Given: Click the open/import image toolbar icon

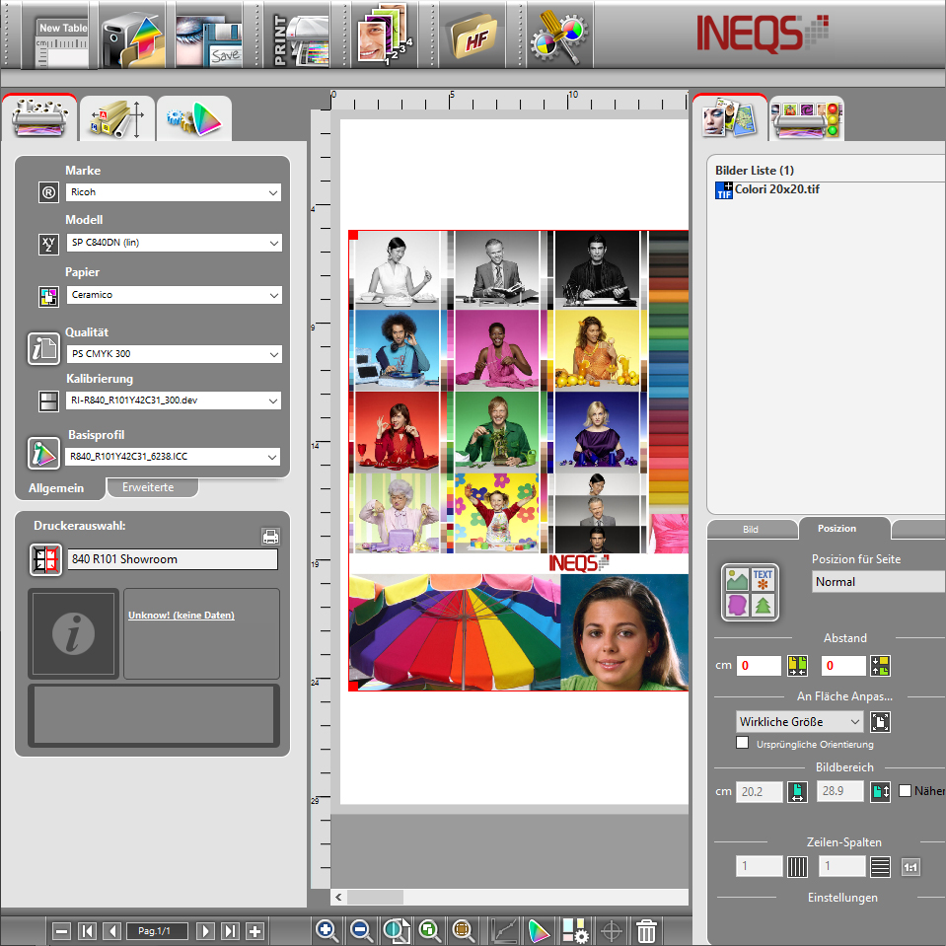Looking at the screenshot, I should point(133,37).
